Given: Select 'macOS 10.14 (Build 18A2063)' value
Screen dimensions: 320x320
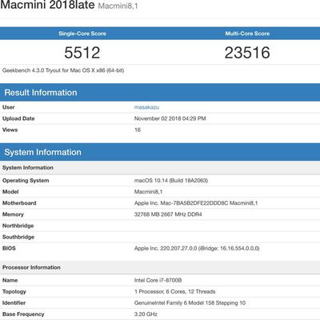Looking at the screenshot, I should coord(171,181).
